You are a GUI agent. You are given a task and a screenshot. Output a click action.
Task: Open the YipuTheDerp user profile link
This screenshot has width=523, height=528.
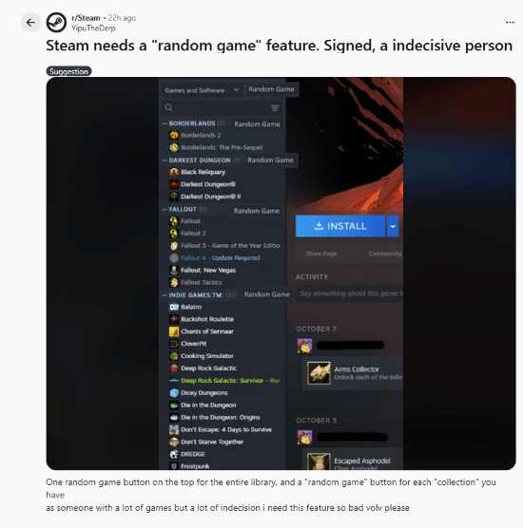tap(93, 28)
